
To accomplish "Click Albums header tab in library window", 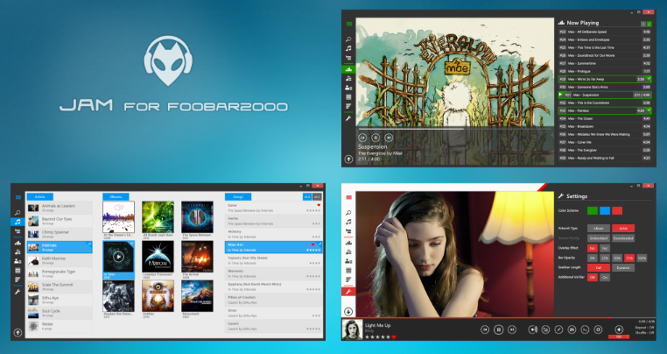I will (x=116, y=197).
